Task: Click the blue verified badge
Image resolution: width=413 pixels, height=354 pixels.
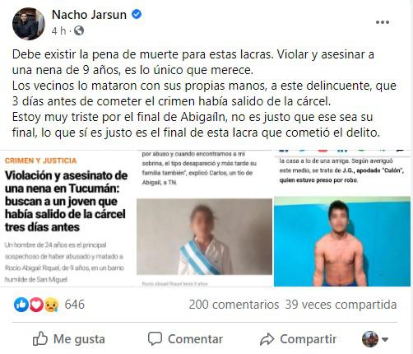Action: [x=137, y=14]
